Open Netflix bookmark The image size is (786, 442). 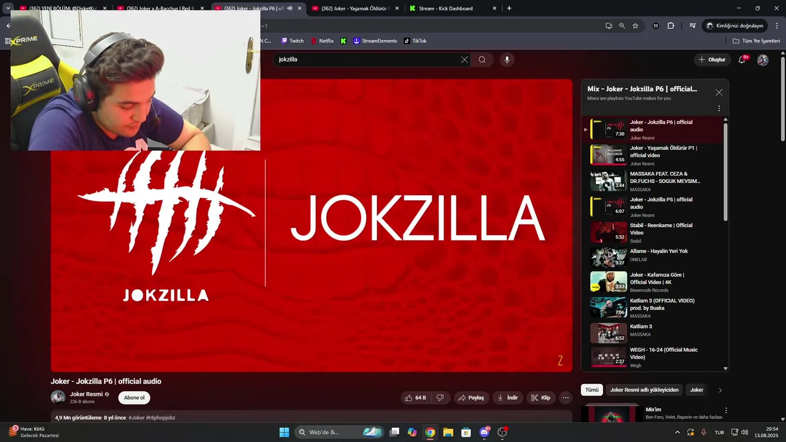click(322, 41)
